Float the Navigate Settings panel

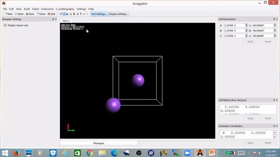[x=53, y=19]
